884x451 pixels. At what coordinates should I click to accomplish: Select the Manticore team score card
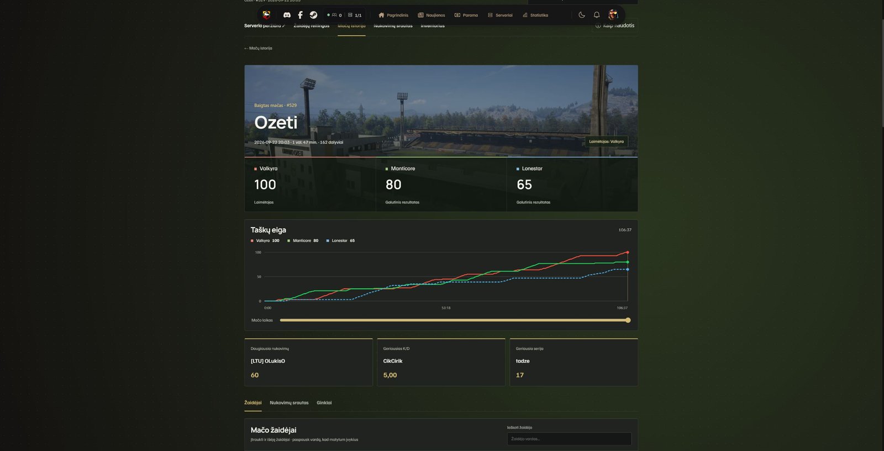(x=441, y=185)
